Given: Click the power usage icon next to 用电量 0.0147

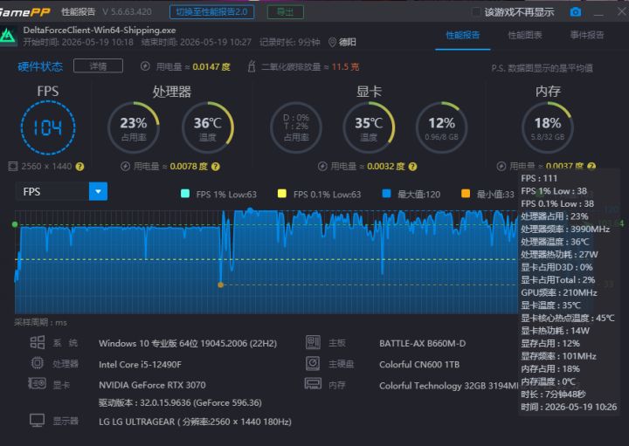Looking at the screenshot, I should coord(145,66).
